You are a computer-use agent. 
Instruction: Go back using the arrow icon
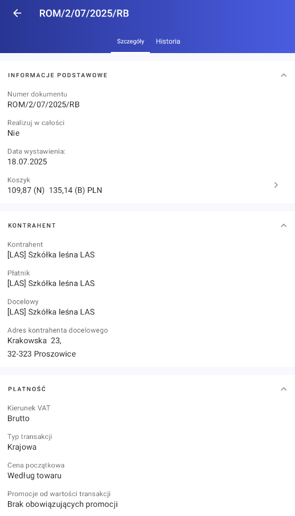(17, 13)
